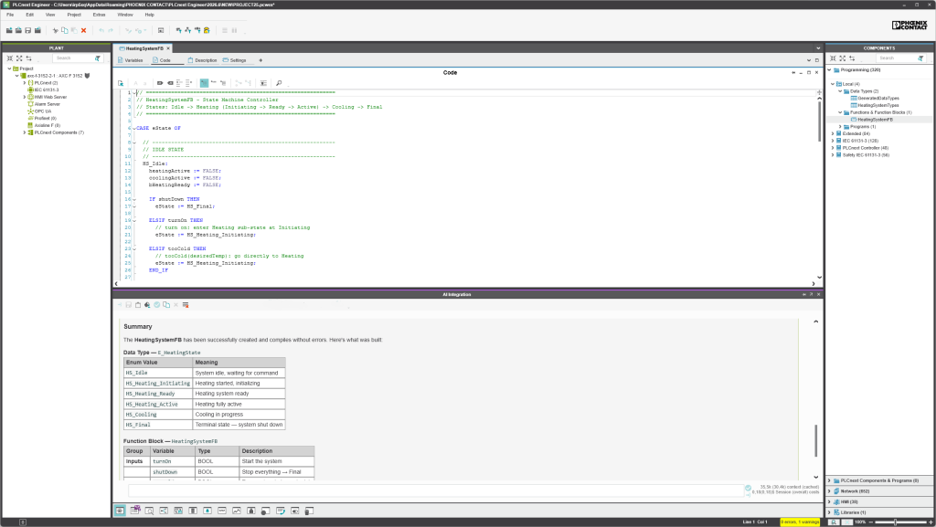936x527 pixels.
Task: Expand the HMI Web Server node
Action: [25, 97]
